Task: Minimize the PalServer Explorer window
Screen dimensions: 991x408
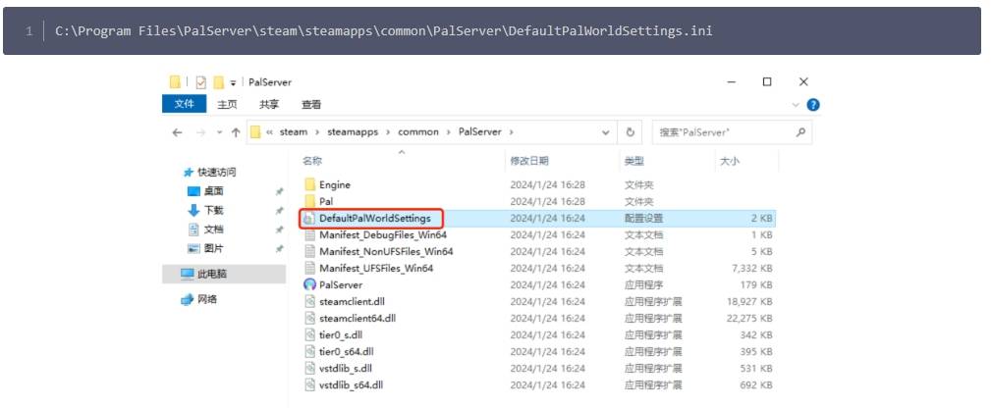Action: [x=732, y=82]
